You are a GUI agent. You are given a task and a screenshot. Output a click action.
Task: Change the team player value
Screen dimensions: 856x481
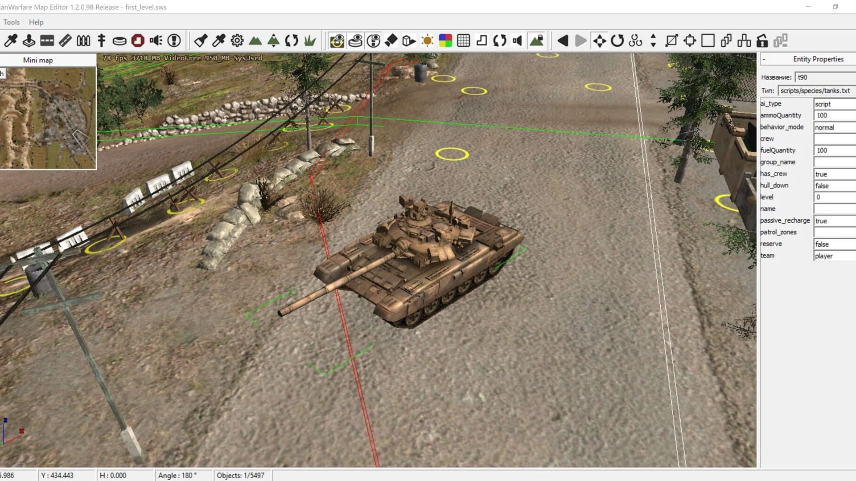point(835,256)
